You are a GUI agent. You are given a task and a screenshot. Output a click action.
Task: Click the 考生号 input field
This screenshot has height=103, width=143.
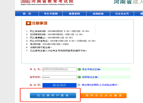60,69
